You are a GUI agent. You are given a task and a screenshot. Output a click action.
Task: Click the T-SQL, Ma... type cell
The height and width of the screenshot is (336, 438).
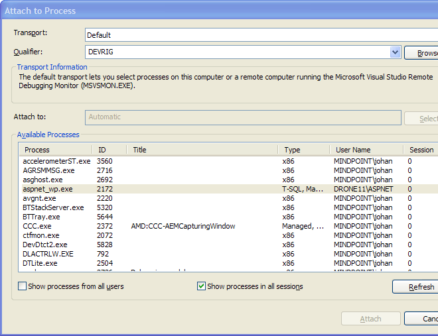[303, 189]
